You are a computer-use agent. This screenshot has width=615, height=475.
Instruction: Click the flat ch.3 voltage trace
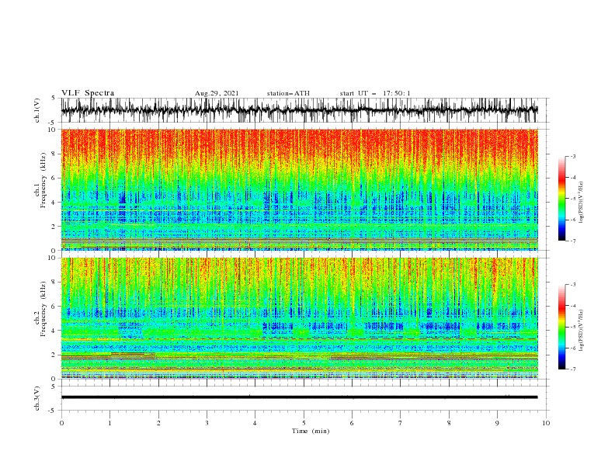pos(299,397)
